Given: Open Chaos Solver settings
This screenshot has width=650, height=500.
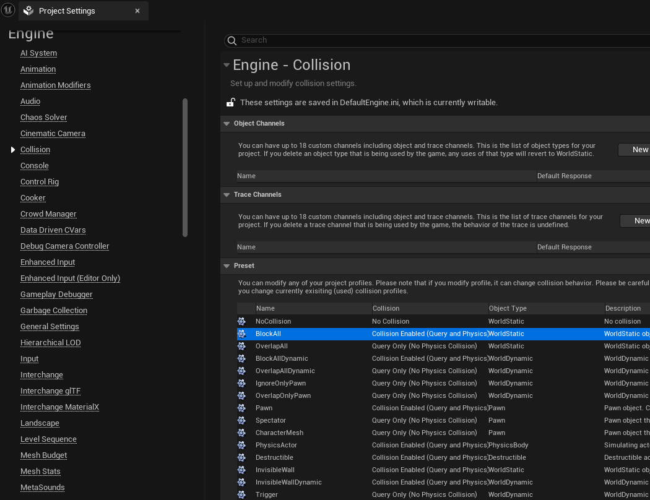Looking at the screenshot, I should pos(43,118).
